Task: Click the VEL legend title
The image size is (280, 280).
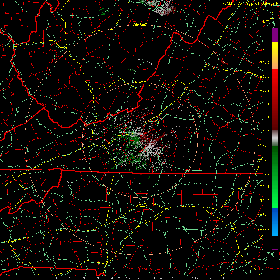Action: tap(273, 19)
